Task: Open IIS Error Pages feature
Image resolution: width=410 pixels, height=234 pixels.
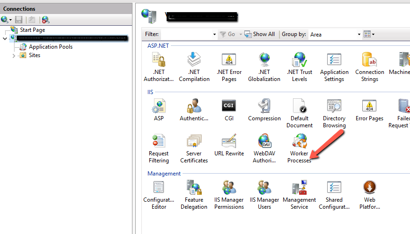Action: pyautogui.click(x=369, y=110)
